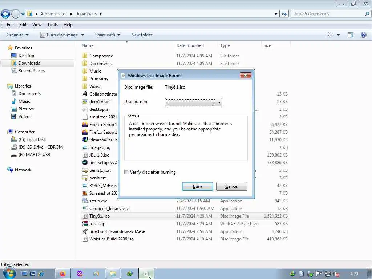Open the View menu
The image size is (372, 279).
pyautogui.click(x=37, y=25)
